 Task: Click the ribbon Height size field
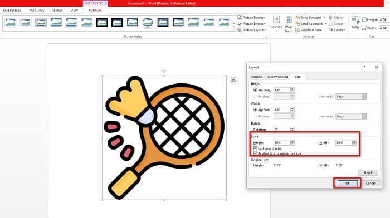[384, 20]
